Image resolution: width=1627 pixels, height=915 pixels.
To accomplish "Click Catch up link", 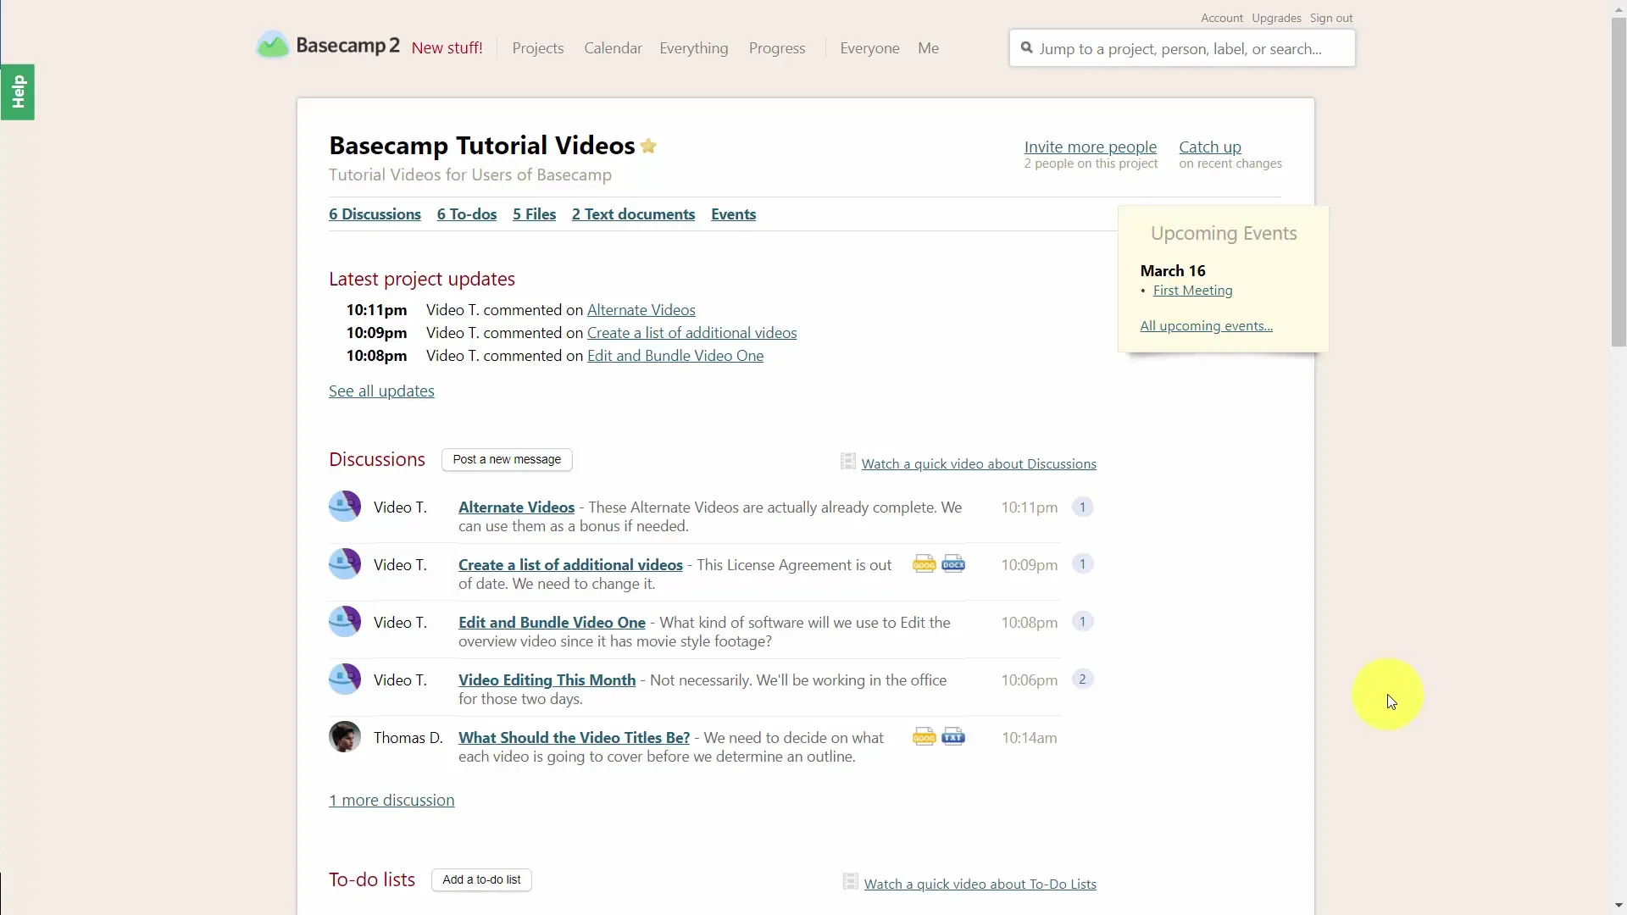I will click(x=1209, y=147).
